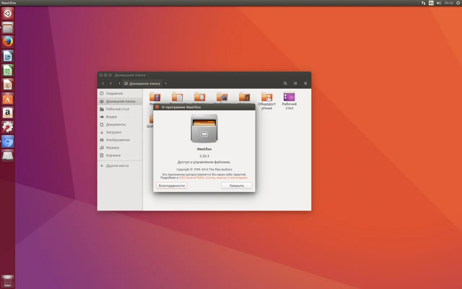462x289 pixels.
Task: Open the system gear session menu
Action: [x=458, y=3]
